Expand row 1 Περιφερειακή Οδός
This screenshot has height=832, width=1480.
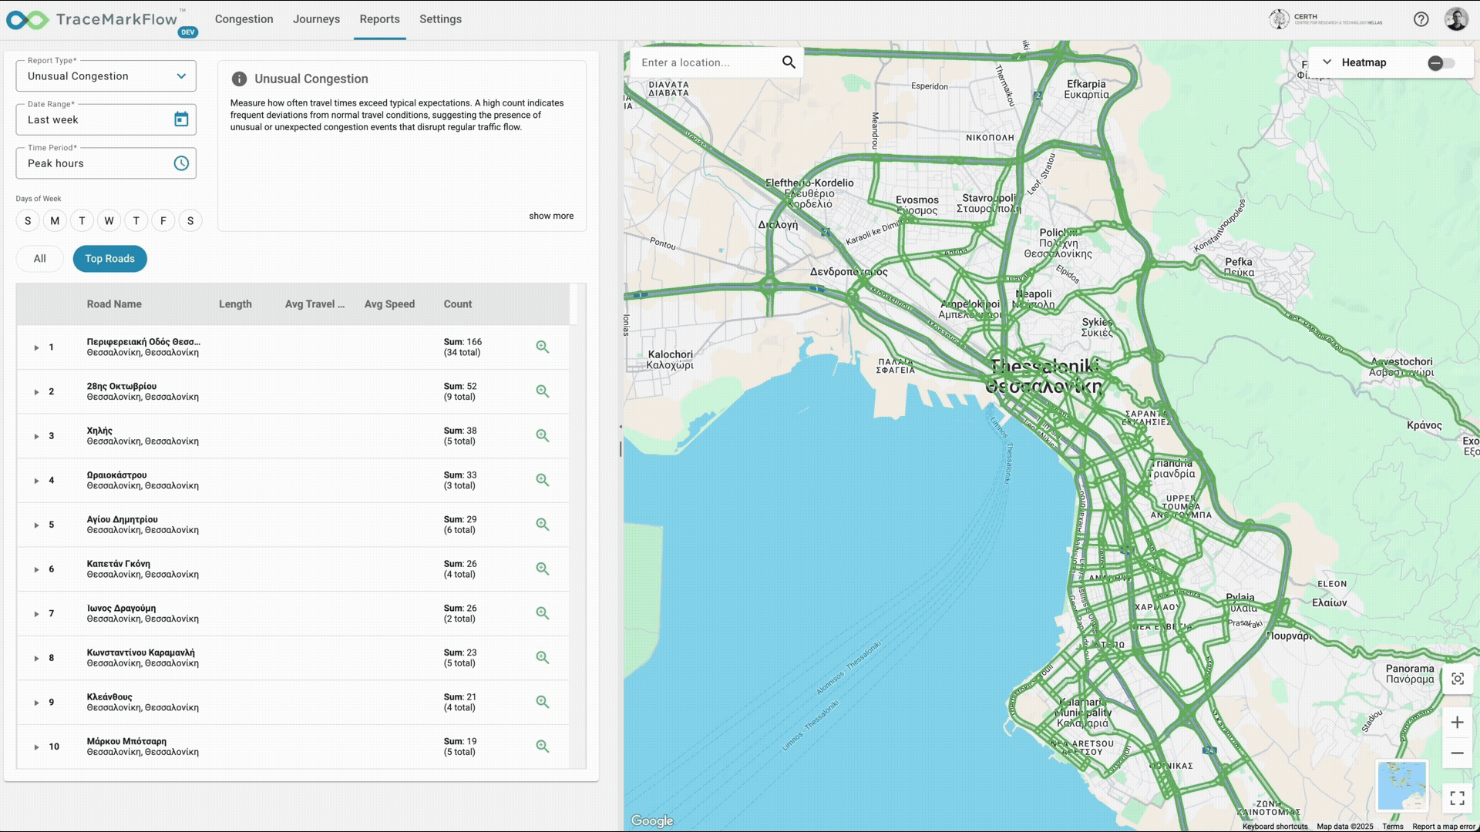point(36,347)
